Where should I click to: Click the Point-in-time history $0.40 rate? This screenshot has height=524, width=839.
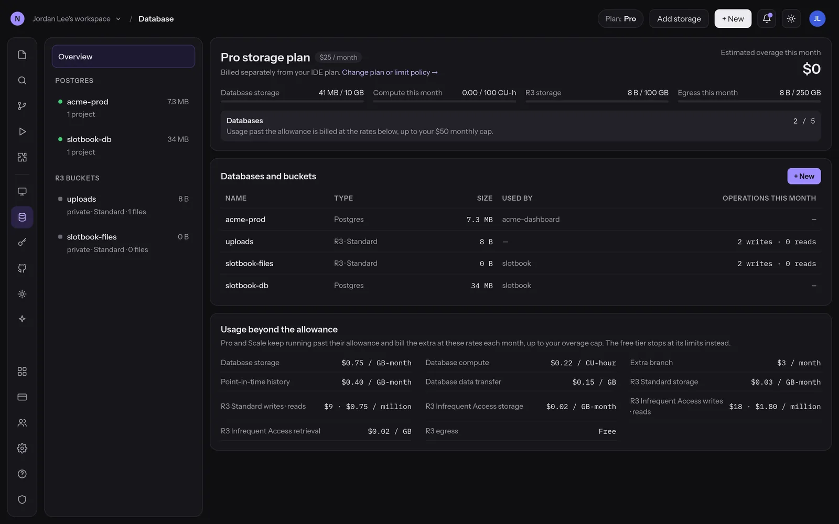point(376,382)
